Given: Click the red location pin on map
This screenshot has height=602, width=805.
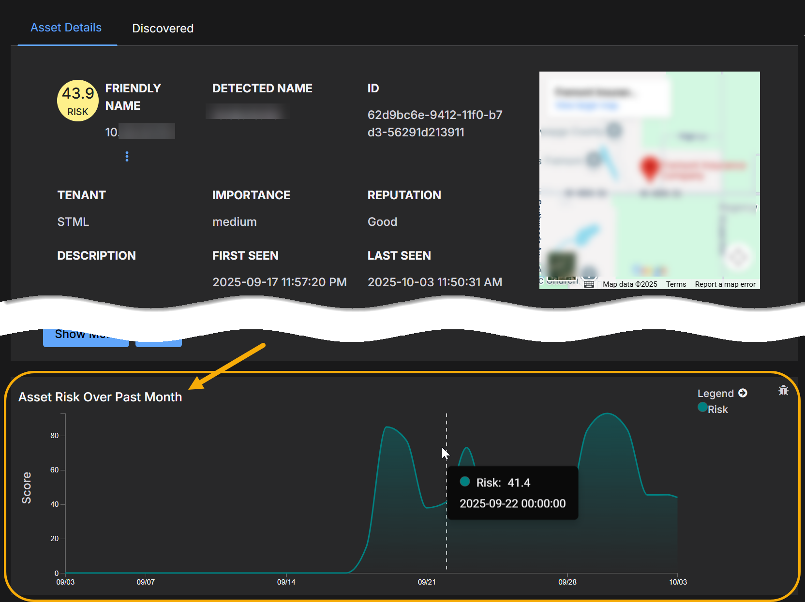Looking at the screenshot, I should pos(650,168).
